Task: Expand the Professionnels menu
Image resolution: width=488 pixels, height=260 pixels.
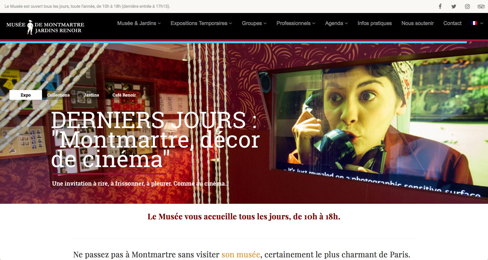Action: tap(296, 23)
